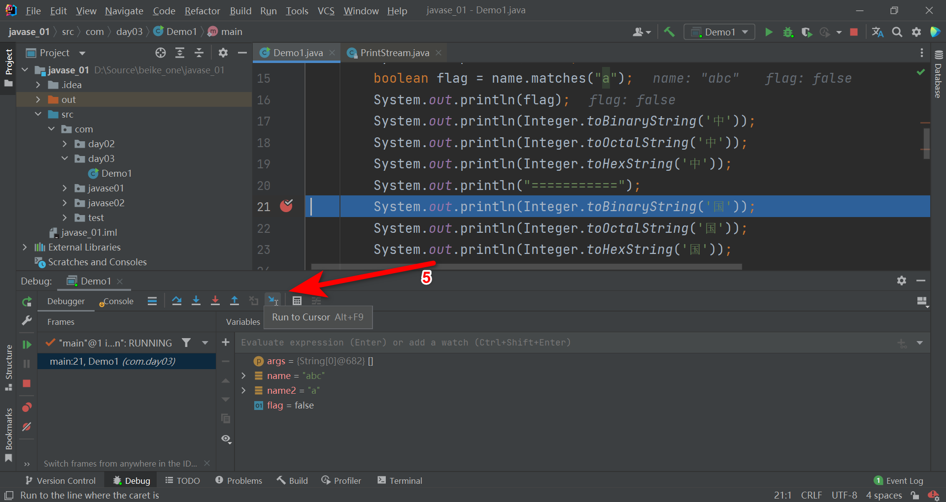Click the Evaluate expression input field
Image resolution: width=946 pixels, height=502 pixels.
point(567,343)
